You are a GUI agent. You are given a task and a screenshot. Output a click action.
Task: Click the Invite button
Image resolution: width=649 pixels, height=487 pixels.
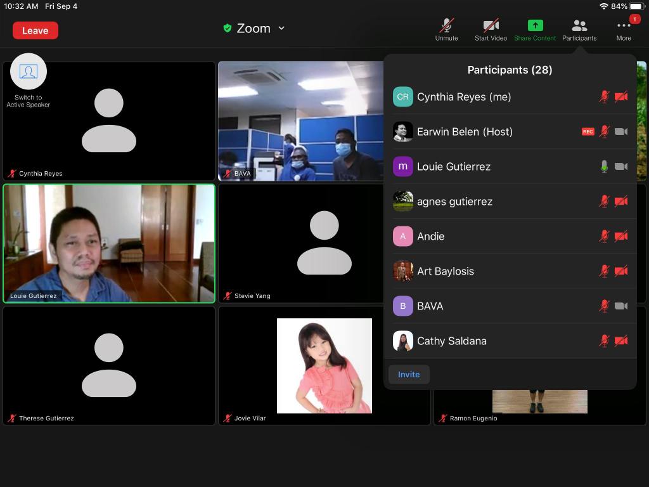409,375
